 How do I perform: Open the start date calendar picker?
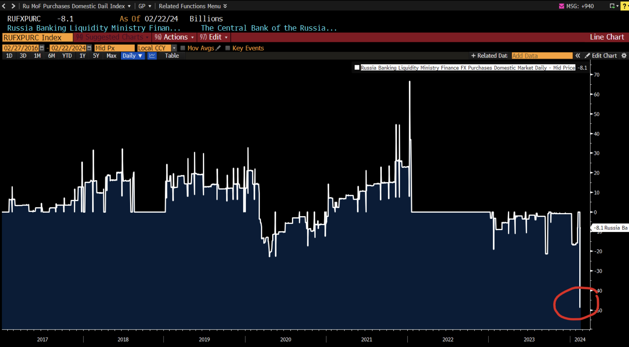click(x=42, y=48)
